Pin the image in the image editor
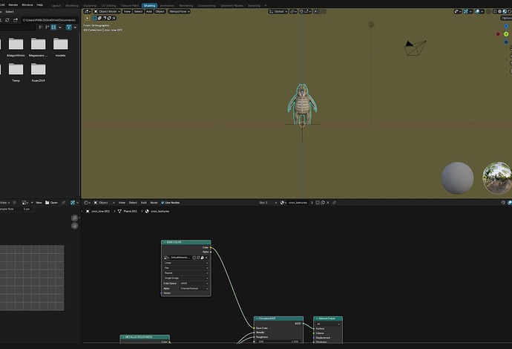Image resolution: width=512 pixels, height=349 pixels. coord(63,203)
